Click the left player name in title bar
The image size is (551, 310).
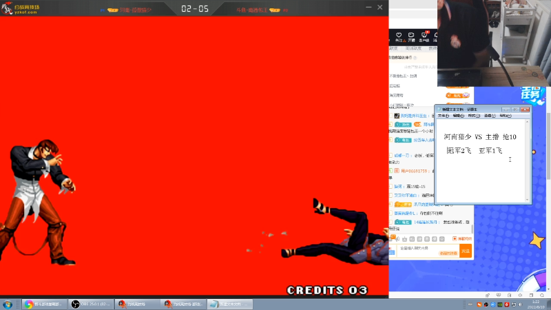pos(136,10)
